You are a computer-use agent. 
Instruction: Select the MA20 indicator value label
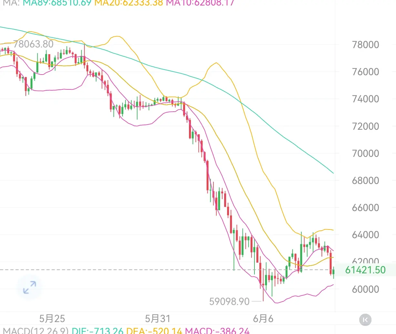click(x=129, y=3)
